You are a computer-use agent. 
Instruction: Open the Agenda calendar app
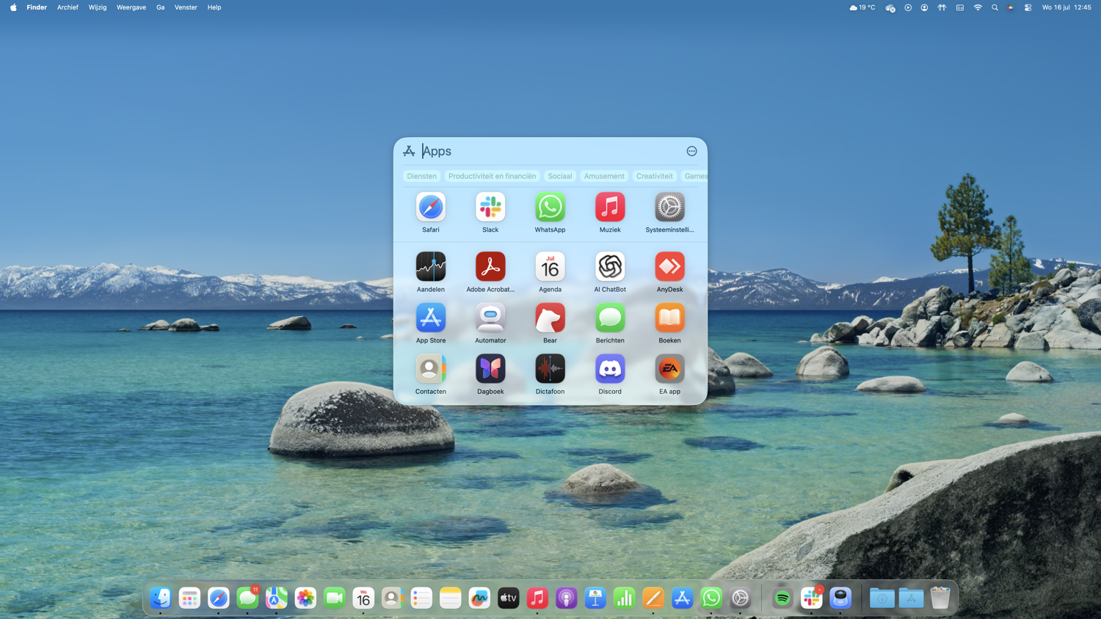[x=550, y=267]
